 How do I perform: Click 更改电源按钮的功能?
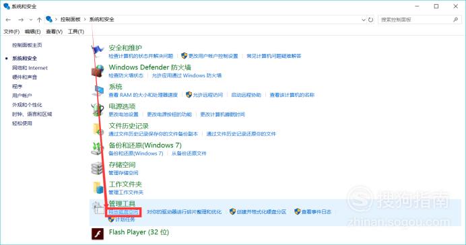(170, 114)
